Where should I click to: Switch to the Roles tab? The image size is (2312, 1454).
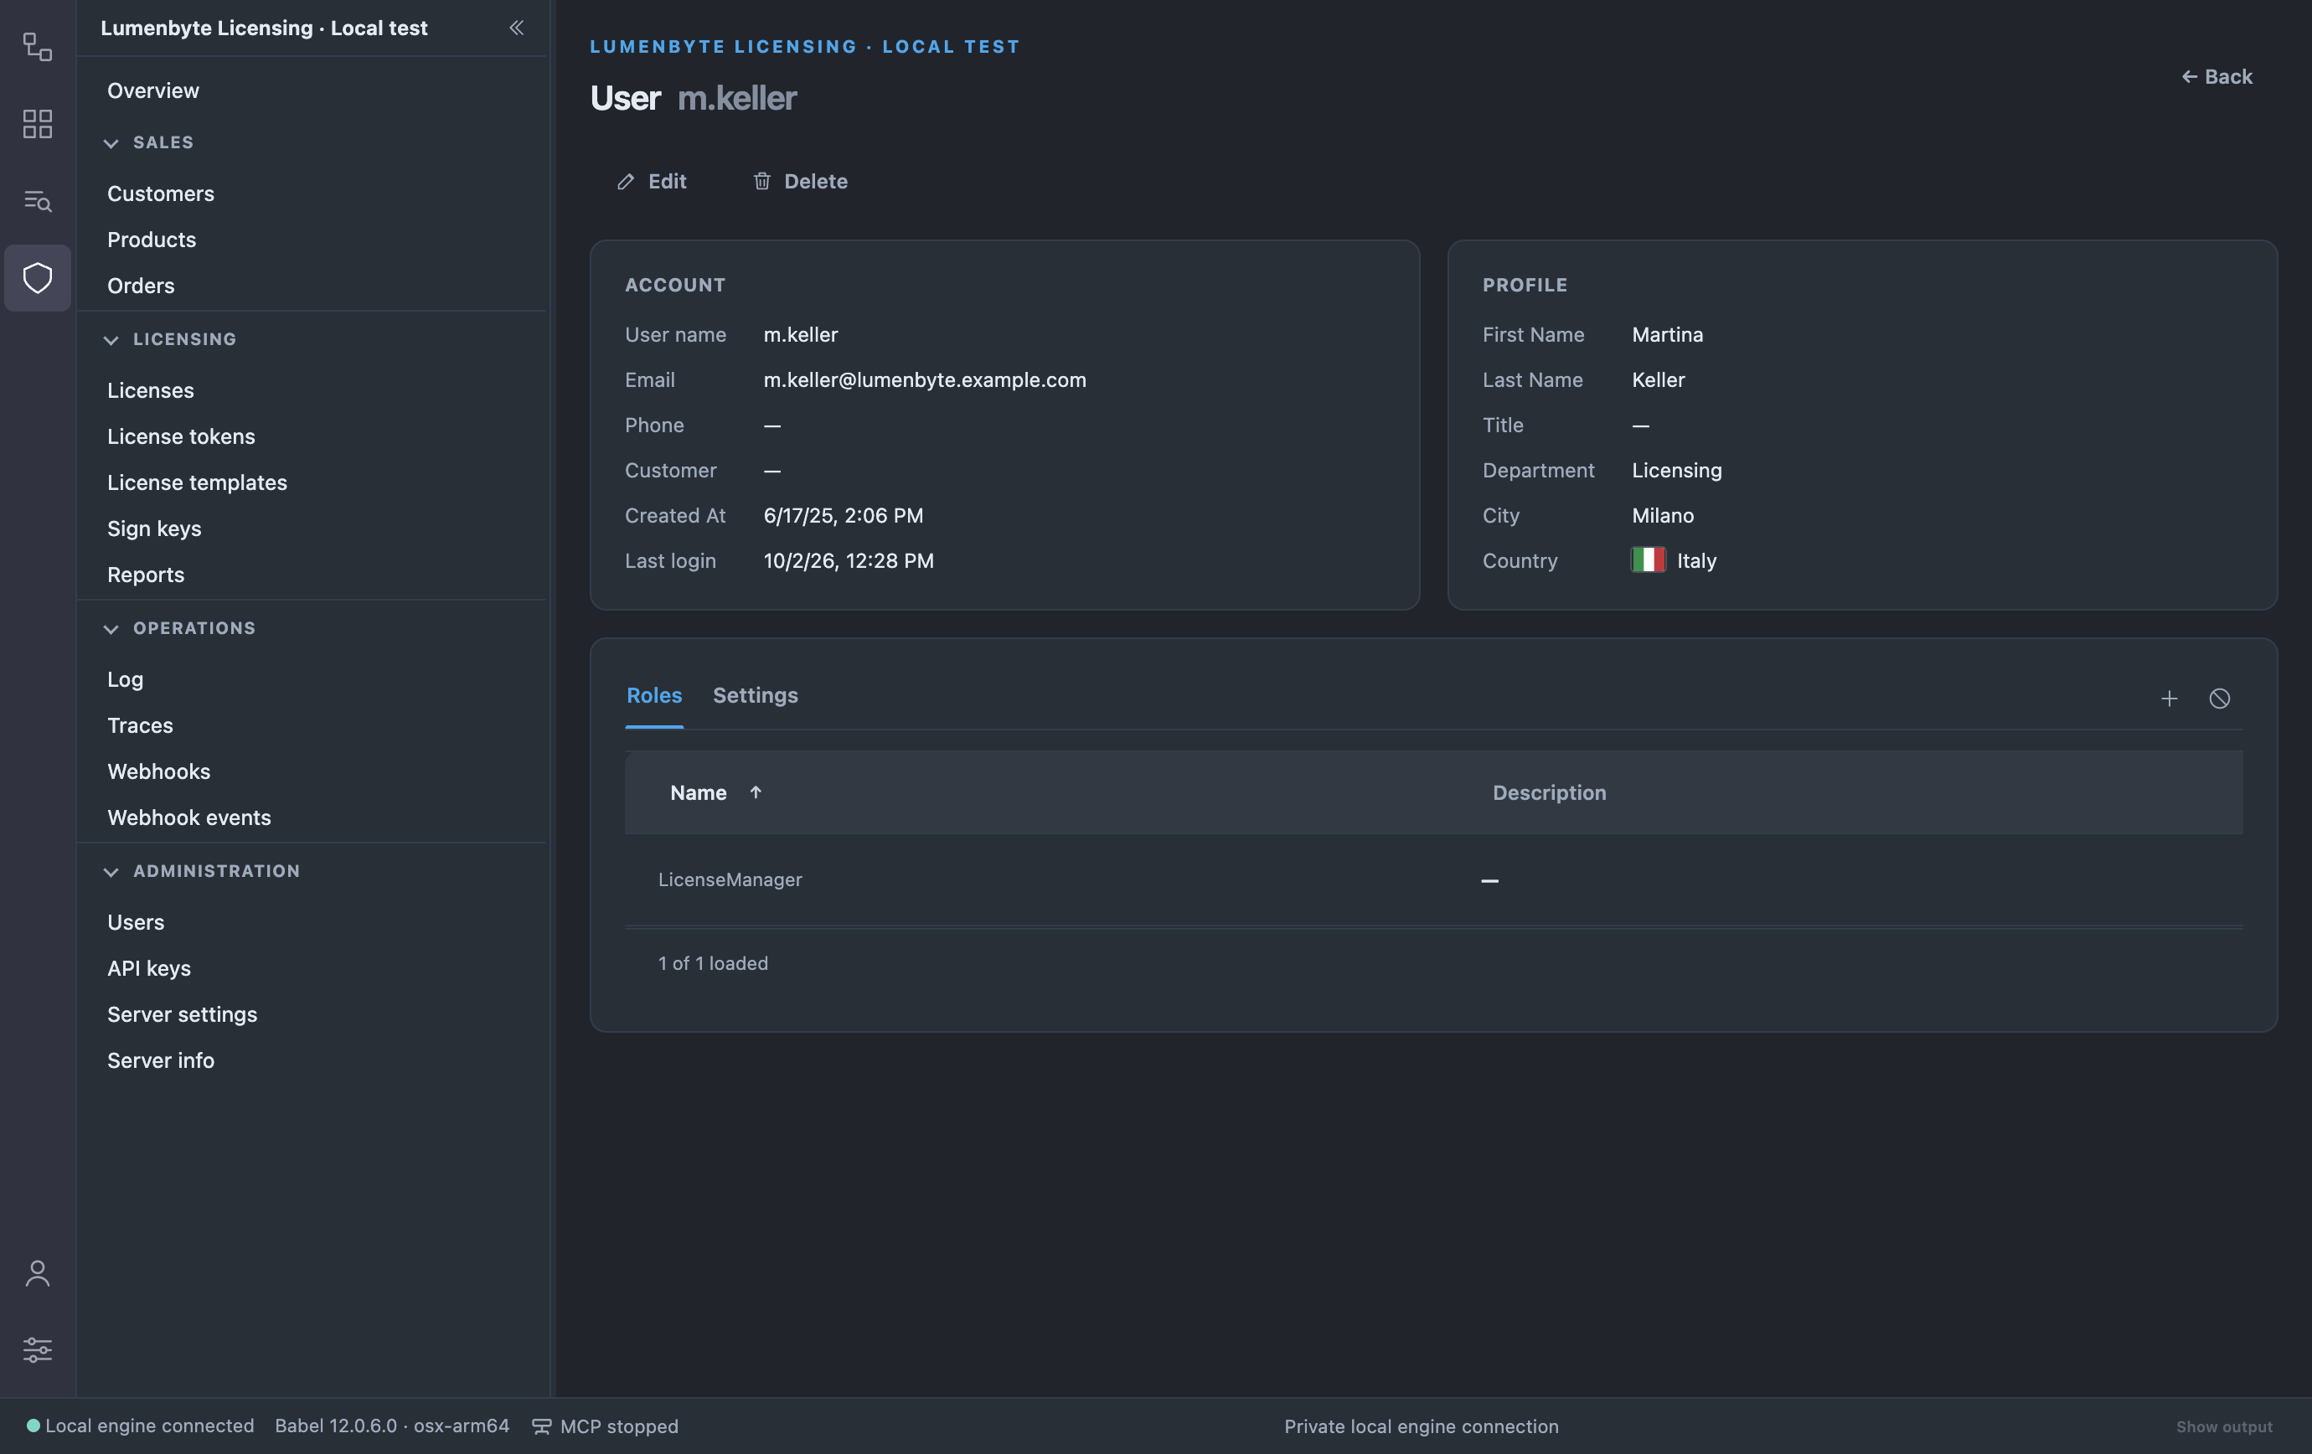654,696
